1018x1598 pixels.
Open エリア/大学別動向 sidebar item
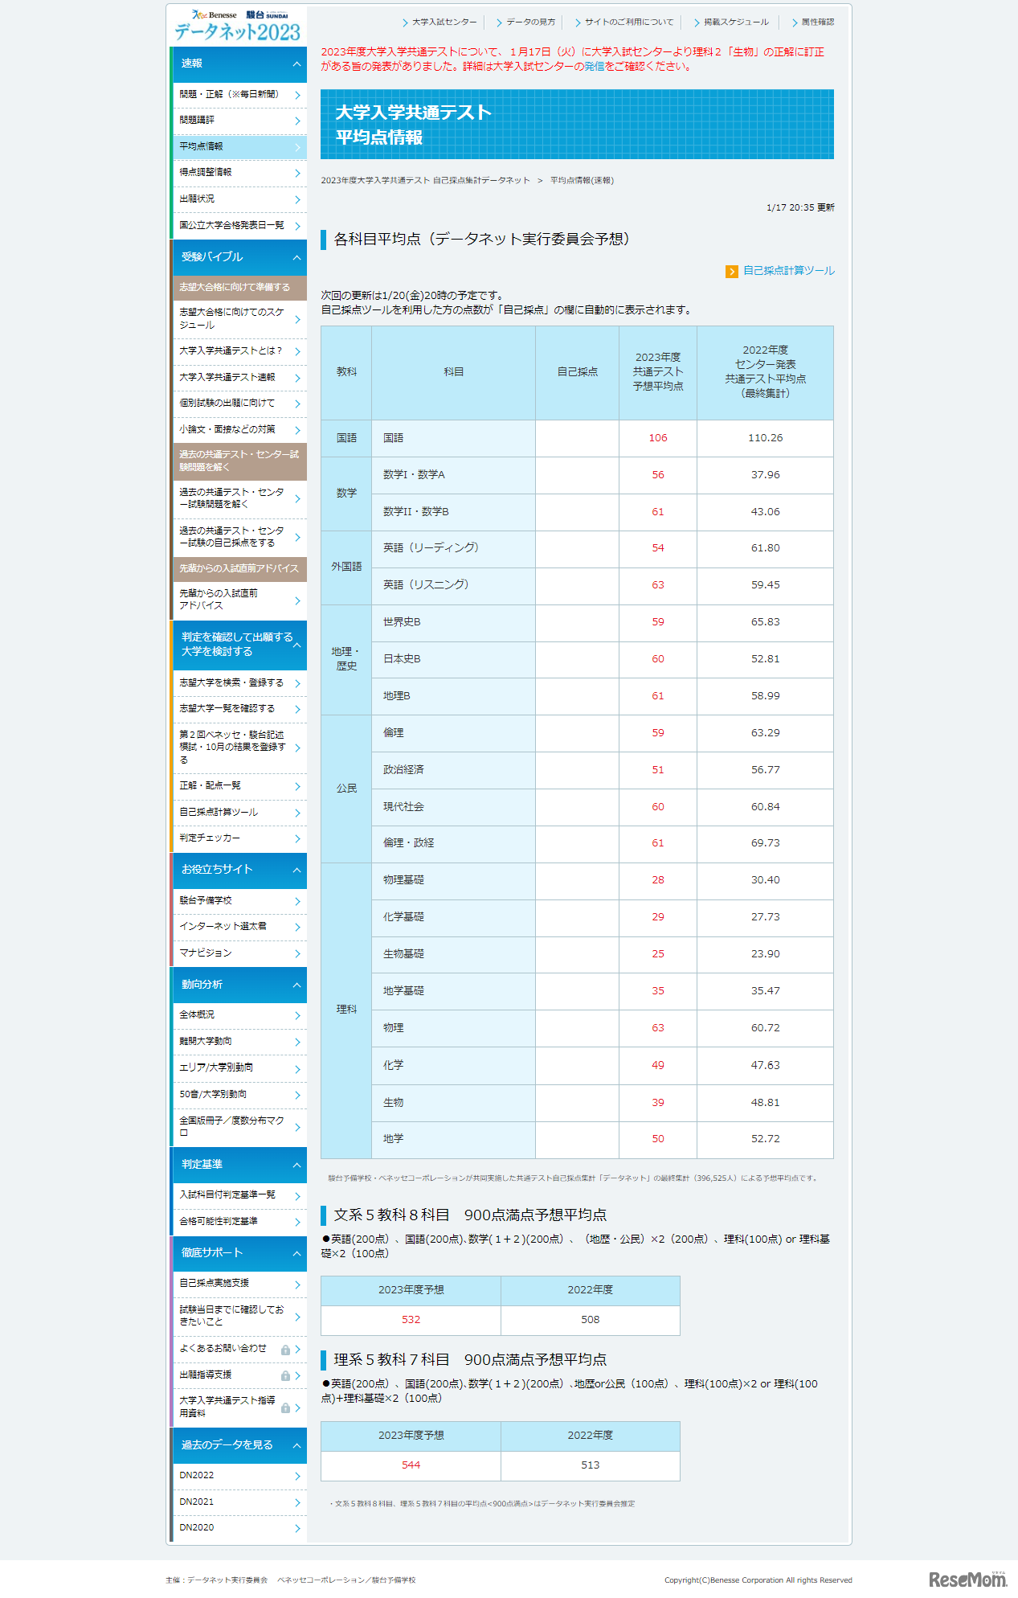[239, 1068]
